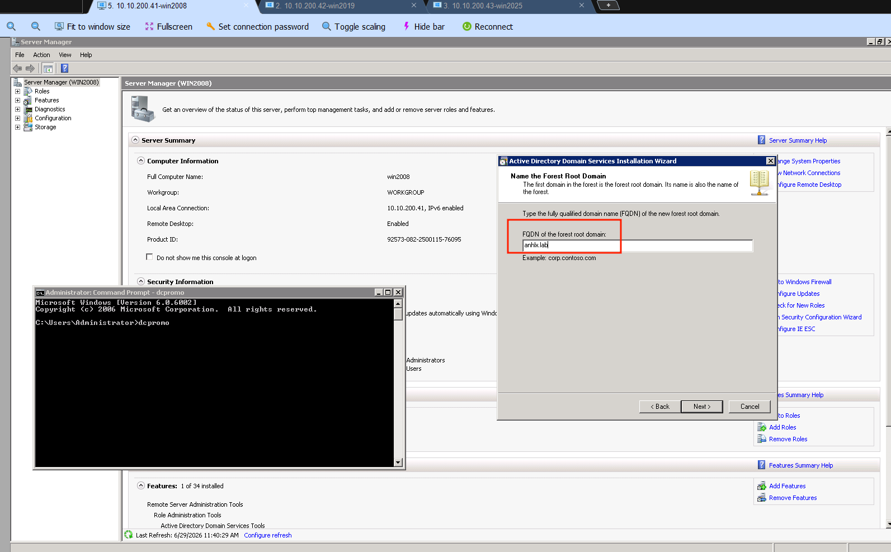Click the Remove Features icon
This screenshot has width=891, height=552.
tap(761, 498)
